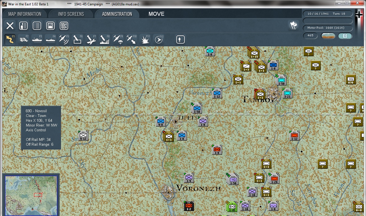Click '690 - Novosil' in hex info box
The height and width of the screenshot is (216, 366).
tap(36, 111)
